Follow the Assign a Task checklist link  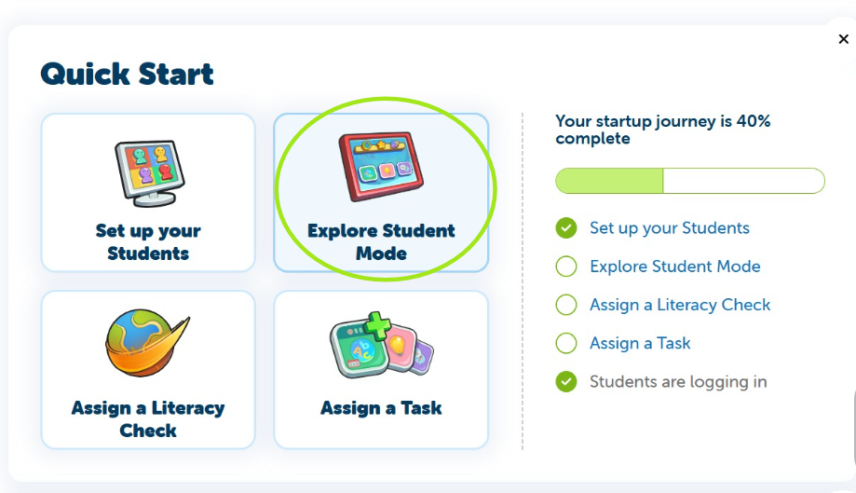[640, 343]
